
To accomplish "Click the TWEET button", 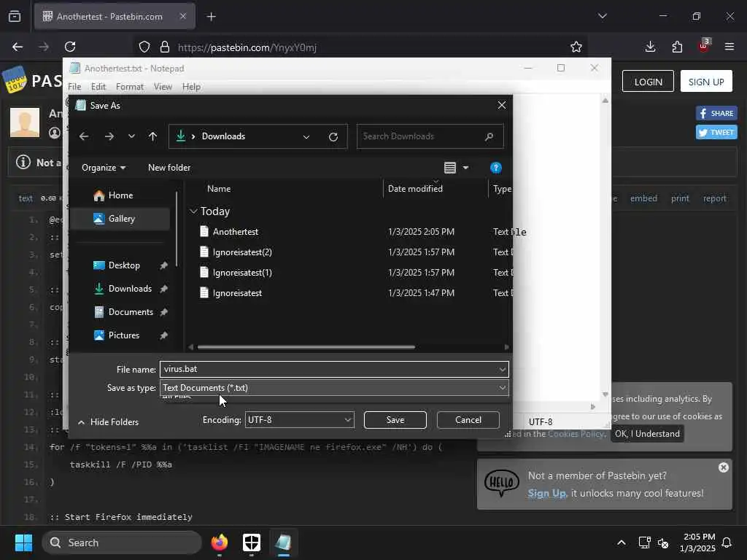I will tap(716, 132).
